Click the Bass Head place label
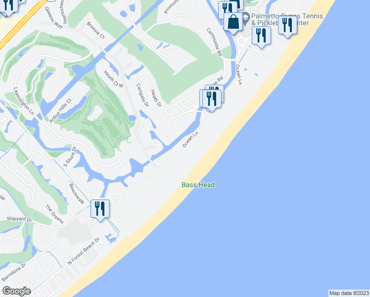The width and height of the screenshot is (370, 297). [198, 185]
